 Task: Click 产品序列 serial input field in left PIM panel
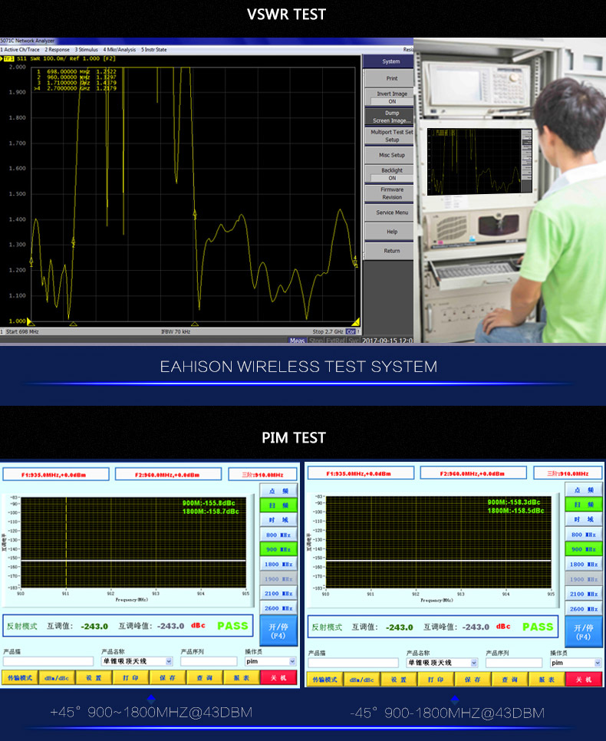(x=209, y=661)
